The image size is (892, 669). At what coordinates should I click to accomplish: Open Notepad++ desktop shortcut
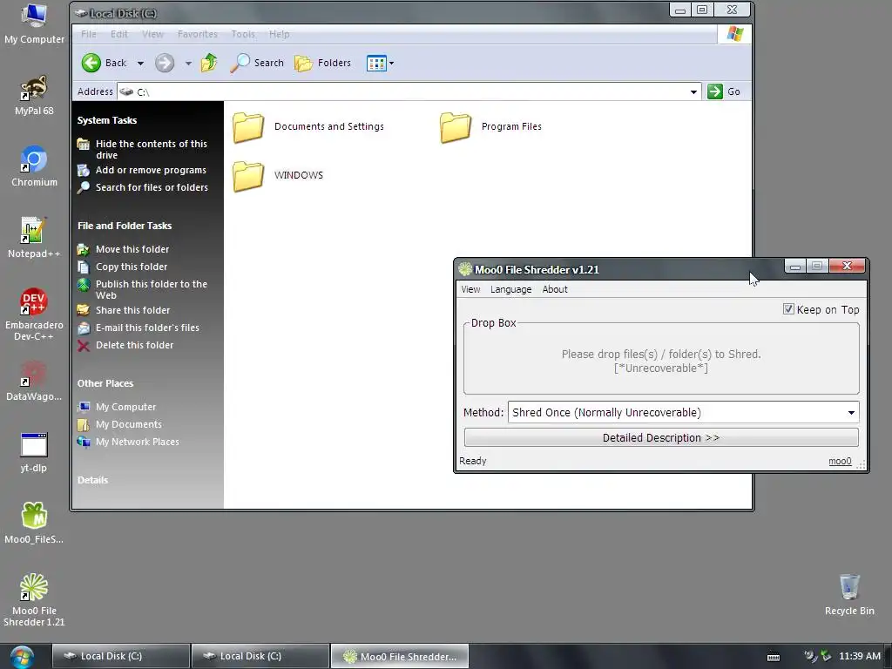point(34,238)
